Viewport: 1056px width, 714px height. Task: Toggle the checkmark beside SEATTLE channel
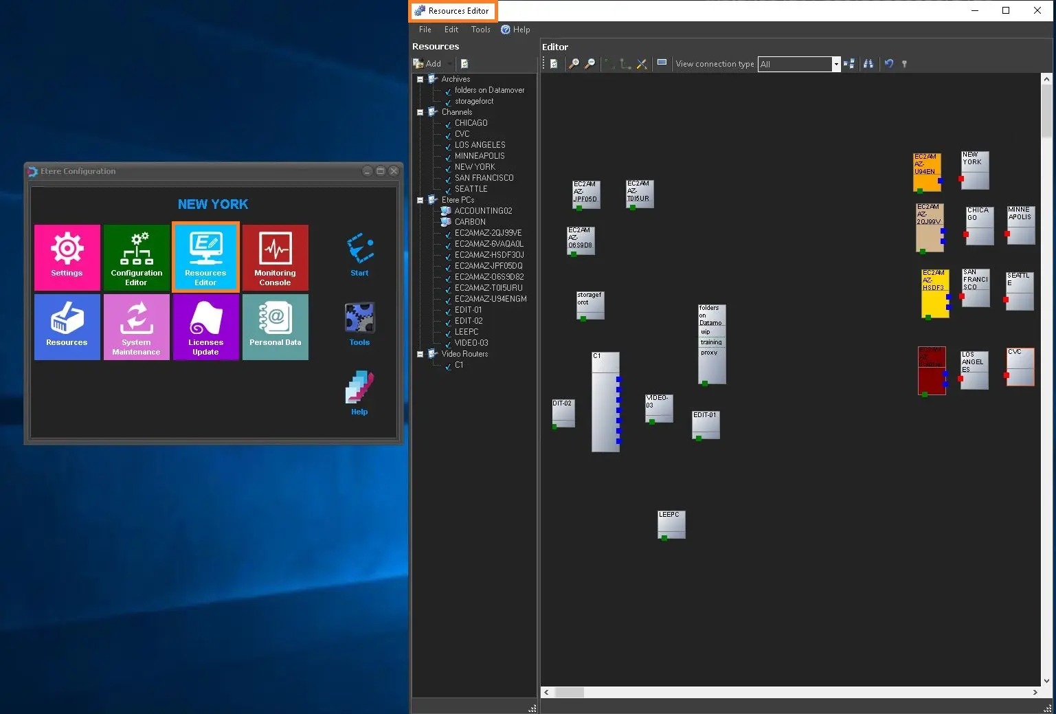pos(448,190)
